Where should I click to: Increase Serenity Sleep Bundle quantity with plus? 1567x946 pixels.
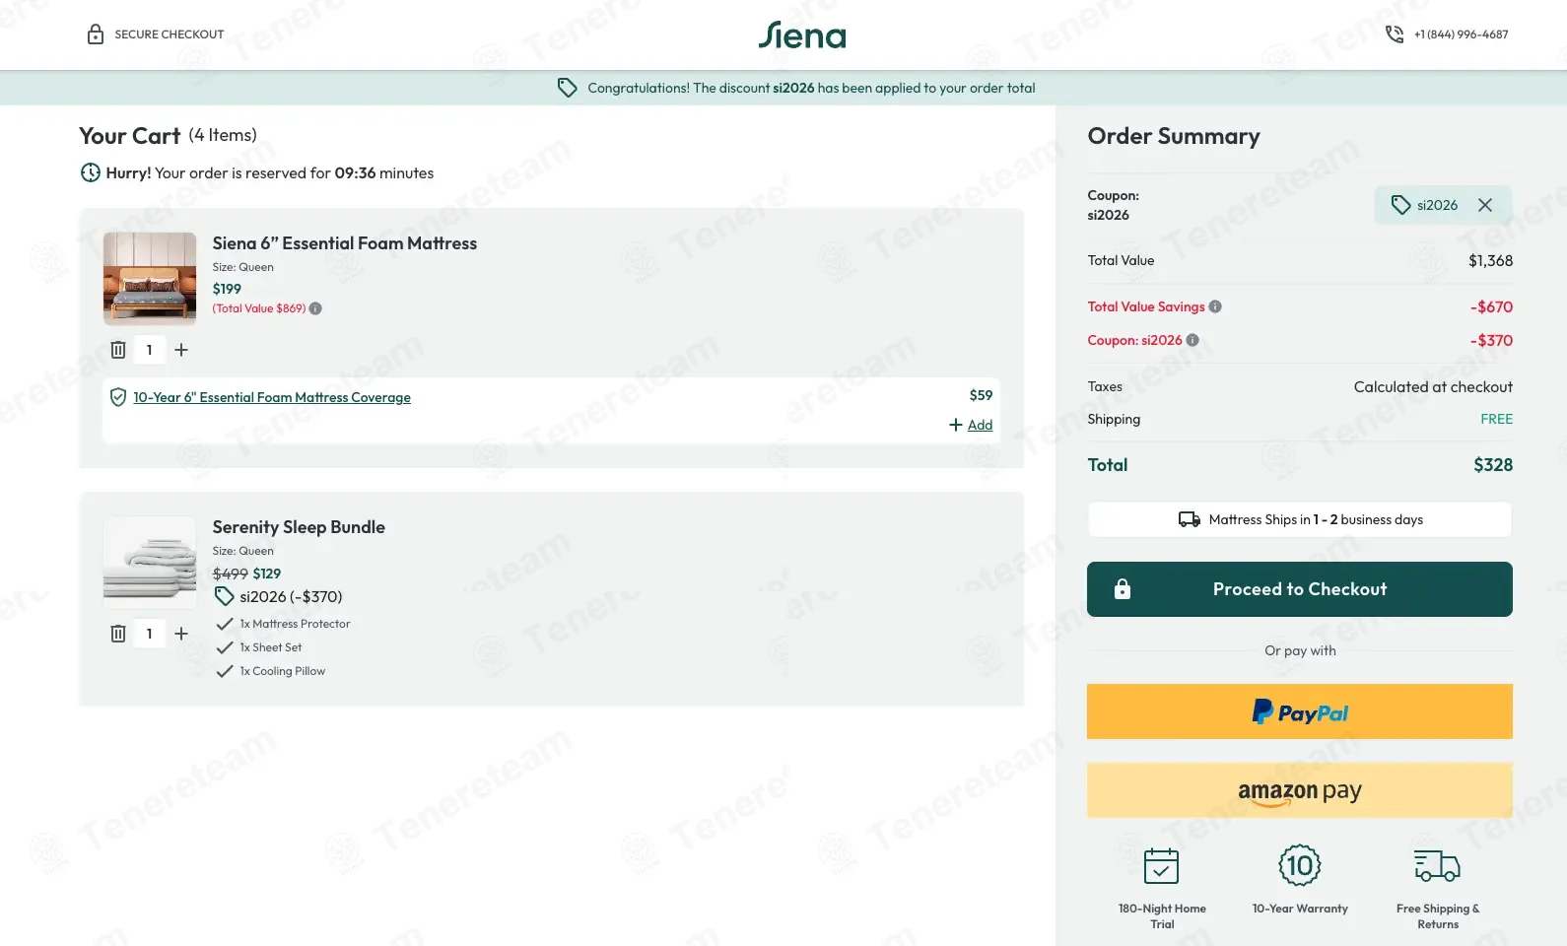(181, 634)
